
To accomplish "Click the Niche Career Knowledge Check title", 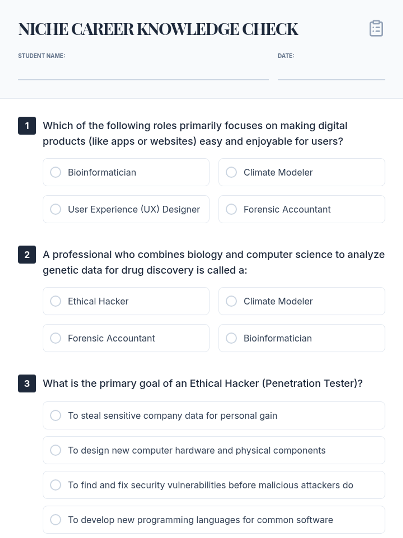I will 158,29.
